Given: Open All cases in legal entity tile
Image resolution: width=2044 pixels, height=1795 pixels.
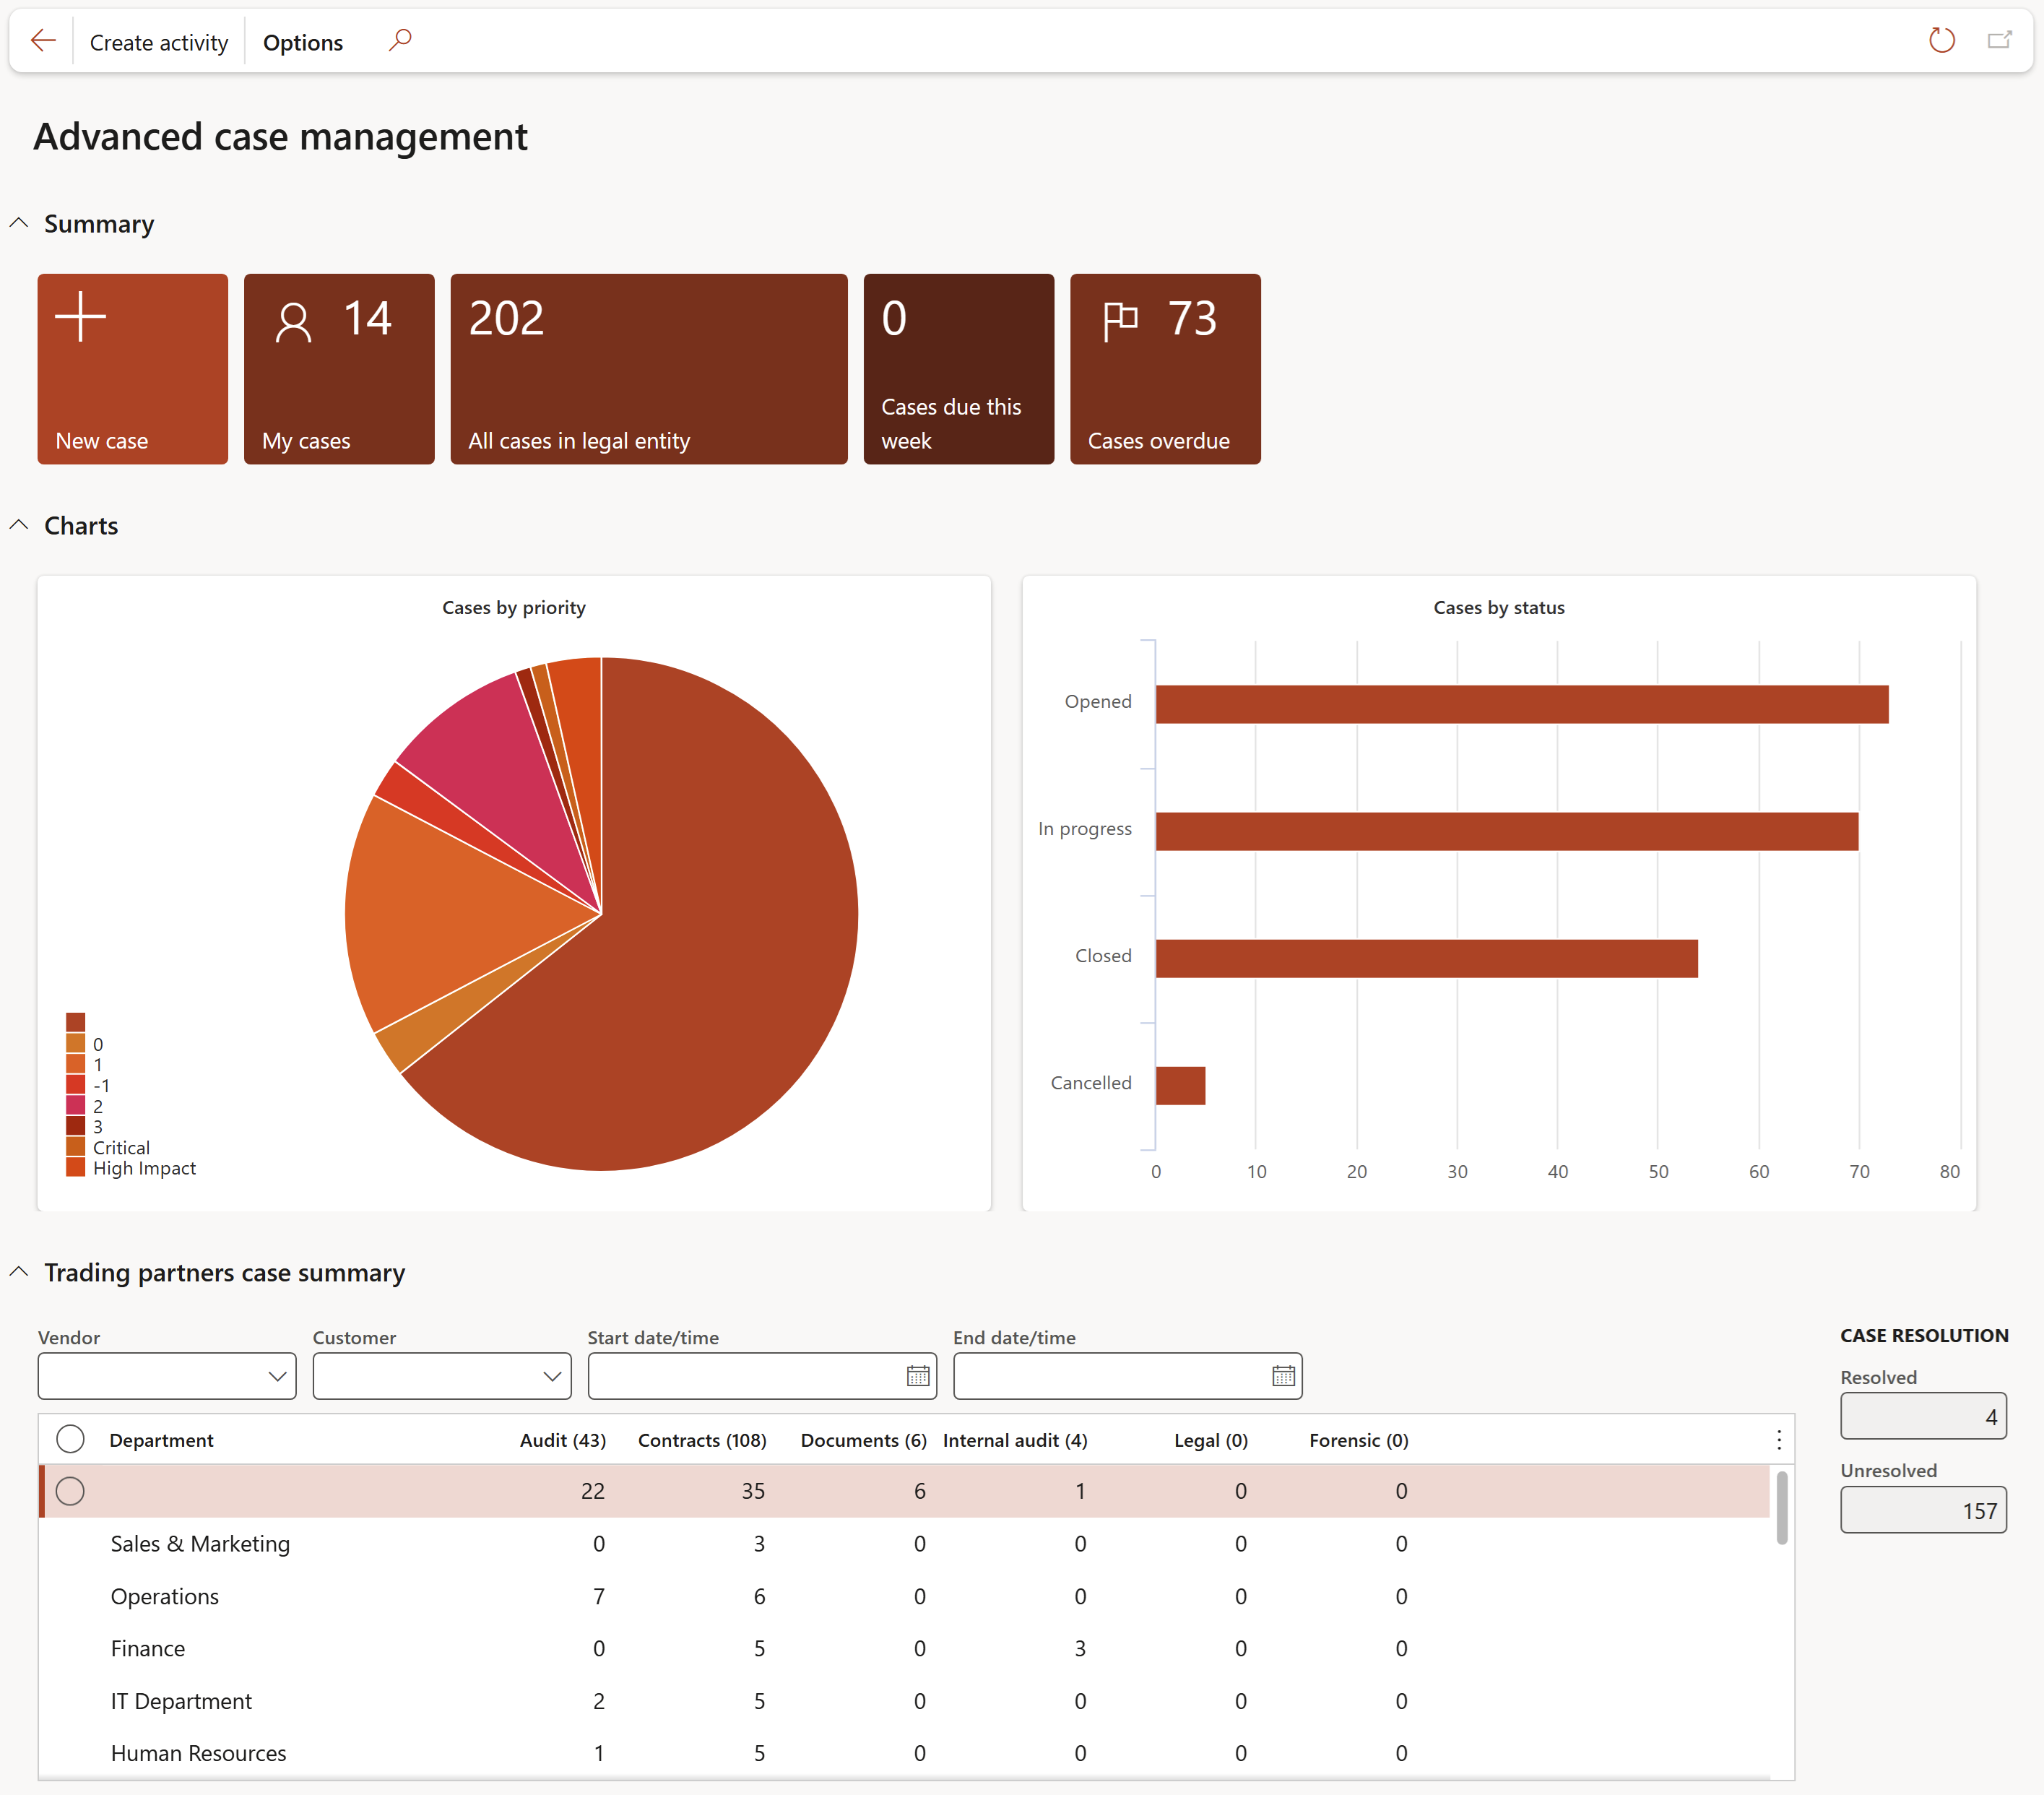Looking at the screenshot, I should pyautogui.click(x=649, y=369).
